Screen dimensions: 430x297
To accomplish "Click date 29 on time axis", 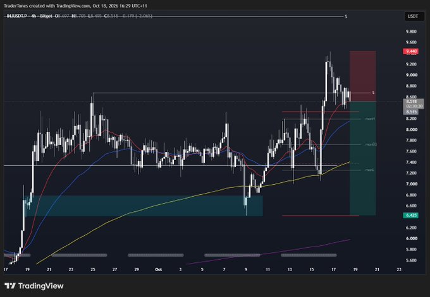I will (x=137, y=269).
